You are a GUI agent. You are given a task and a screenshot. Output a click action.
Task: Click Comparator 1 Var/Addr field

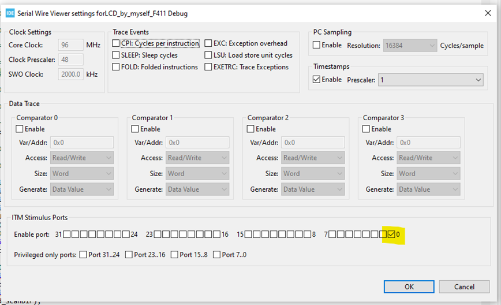point(197,142)
